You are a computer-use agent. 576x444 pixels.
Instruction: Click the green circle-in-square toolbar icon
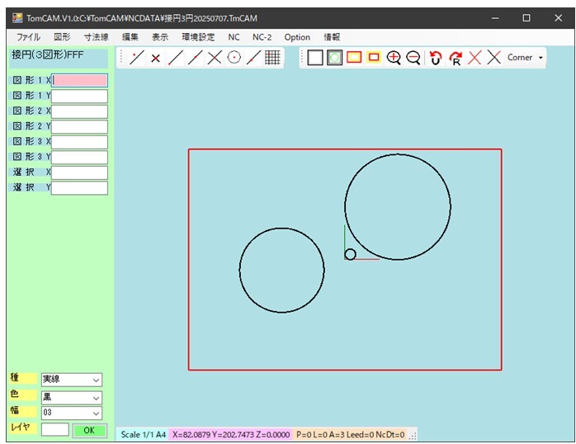[x=334, y=58]
